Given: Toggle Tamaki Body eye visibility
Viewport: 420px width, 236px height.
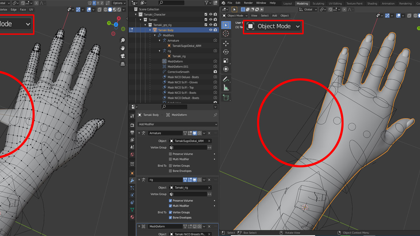Looking at the screenshot, I should pyautogui.click(x=211, y=30).
